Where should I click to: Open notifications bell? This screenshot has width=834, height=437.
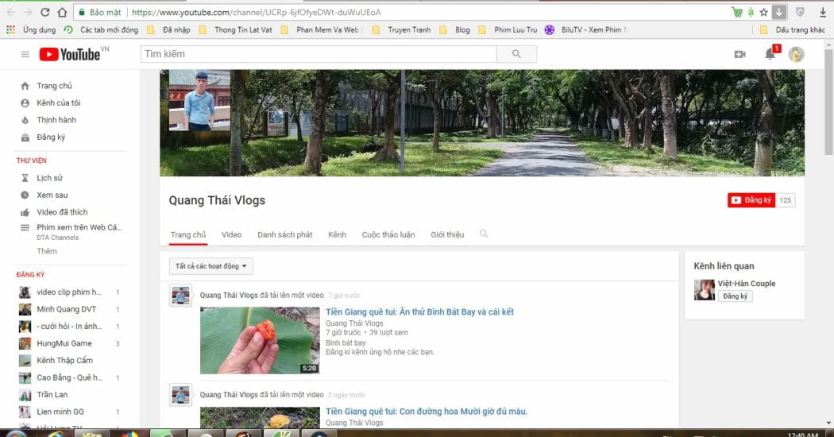(x=770, y=54)
